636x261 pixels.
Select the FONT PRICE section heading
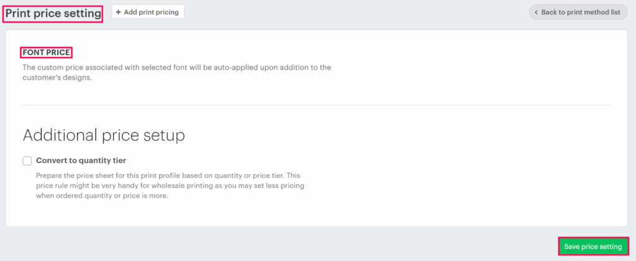[47, 53]
